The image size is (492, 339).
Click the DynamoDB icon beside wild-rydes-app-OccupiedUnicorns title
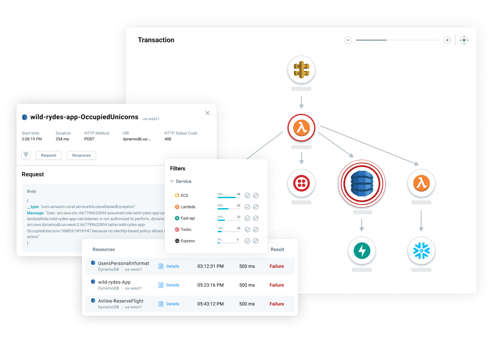click(x=25, y=117)
